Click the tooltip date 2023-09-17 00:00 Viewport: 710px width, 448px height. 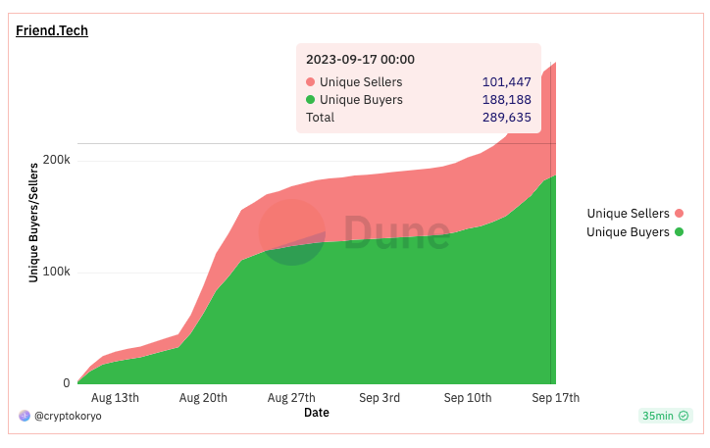pyautogui.click(x=361, y=59)
